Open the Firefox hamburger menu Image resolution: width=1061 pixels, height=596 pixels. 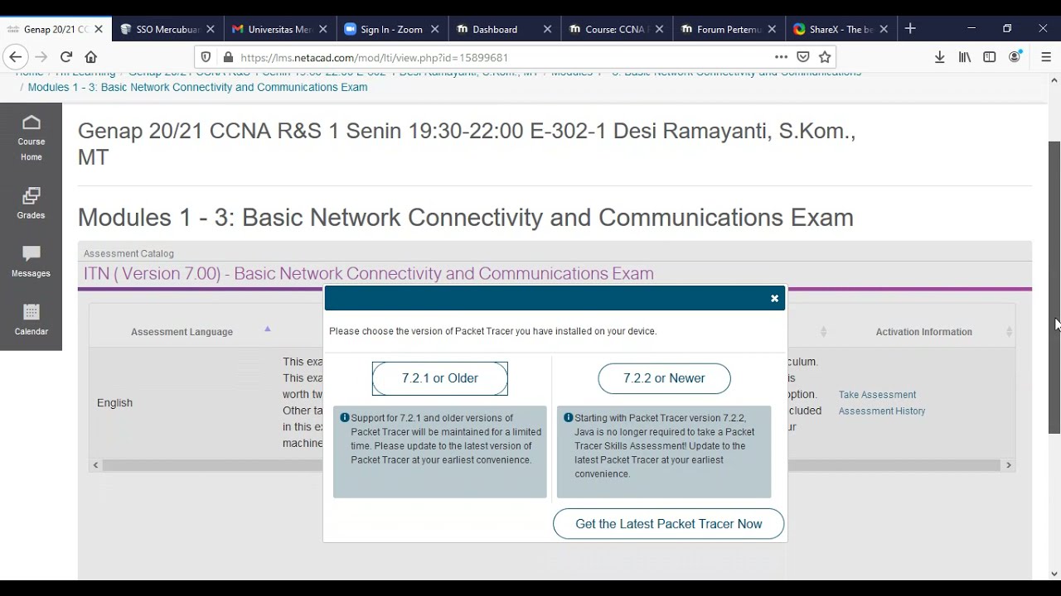point(1046,57)
